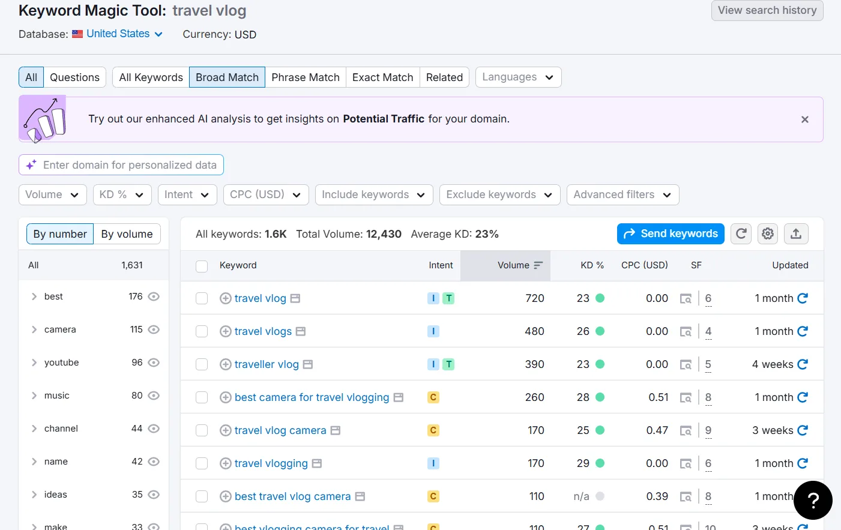View SERP features for 'traveller vlog' row

tap(708, 364)
